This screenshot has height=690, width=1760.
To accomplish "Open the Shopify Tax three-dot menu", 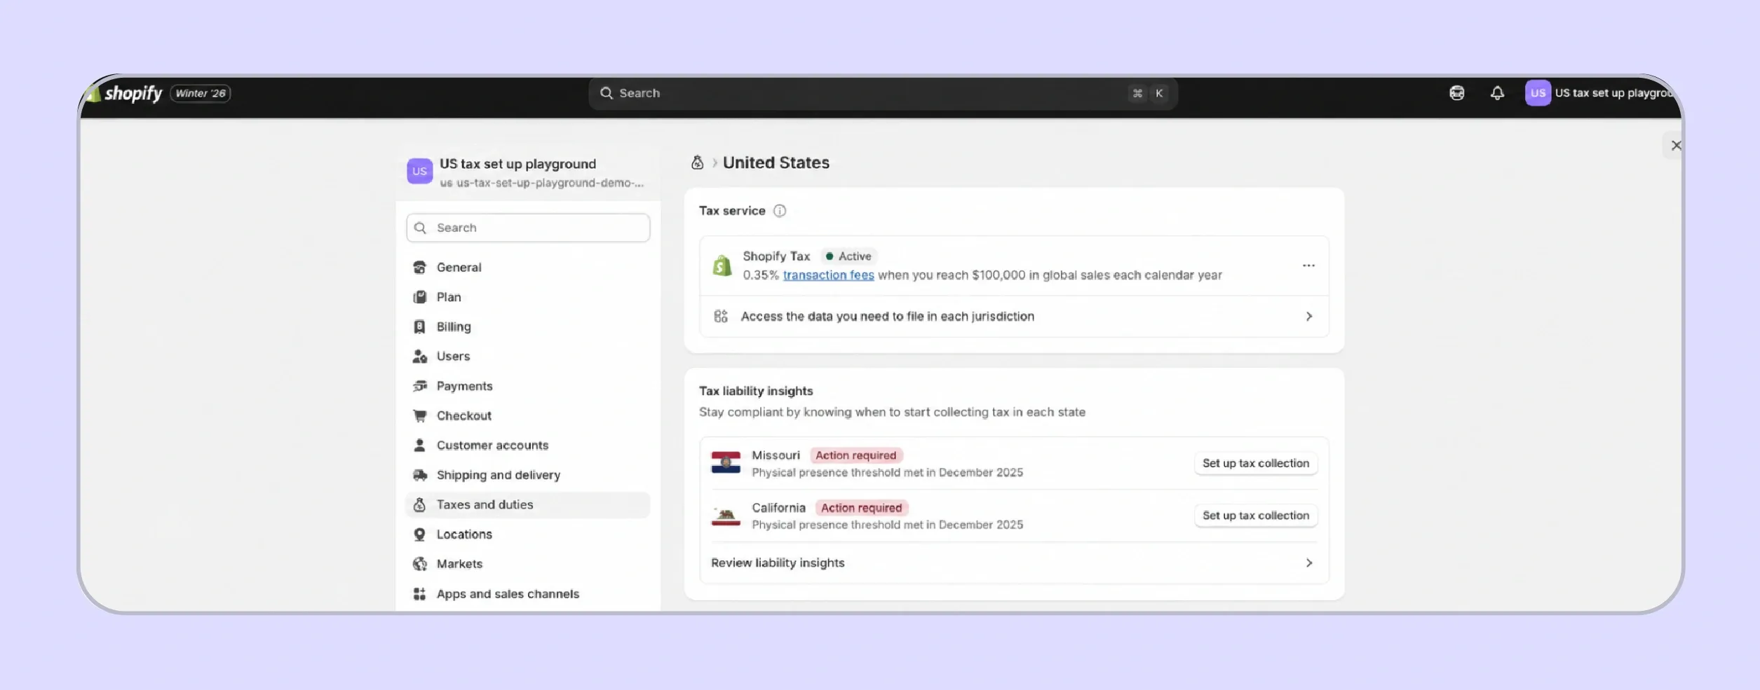I will [1308, 265].
